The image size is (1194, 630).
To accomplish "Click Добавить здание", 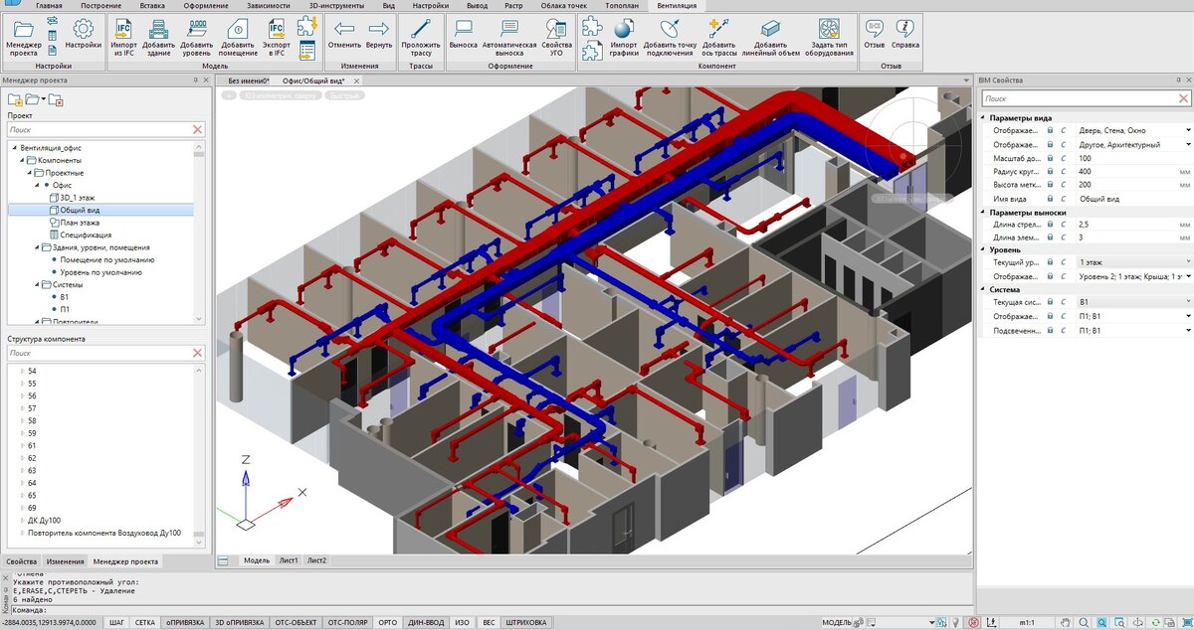I will click(x=159, y=37).
